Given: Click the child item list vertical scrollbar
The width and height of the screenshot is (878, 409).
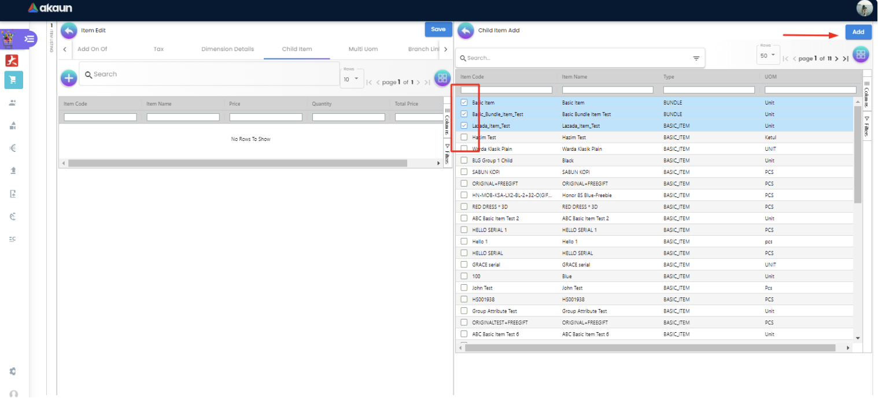Looking at the screenshot, I should click(857, 156).
